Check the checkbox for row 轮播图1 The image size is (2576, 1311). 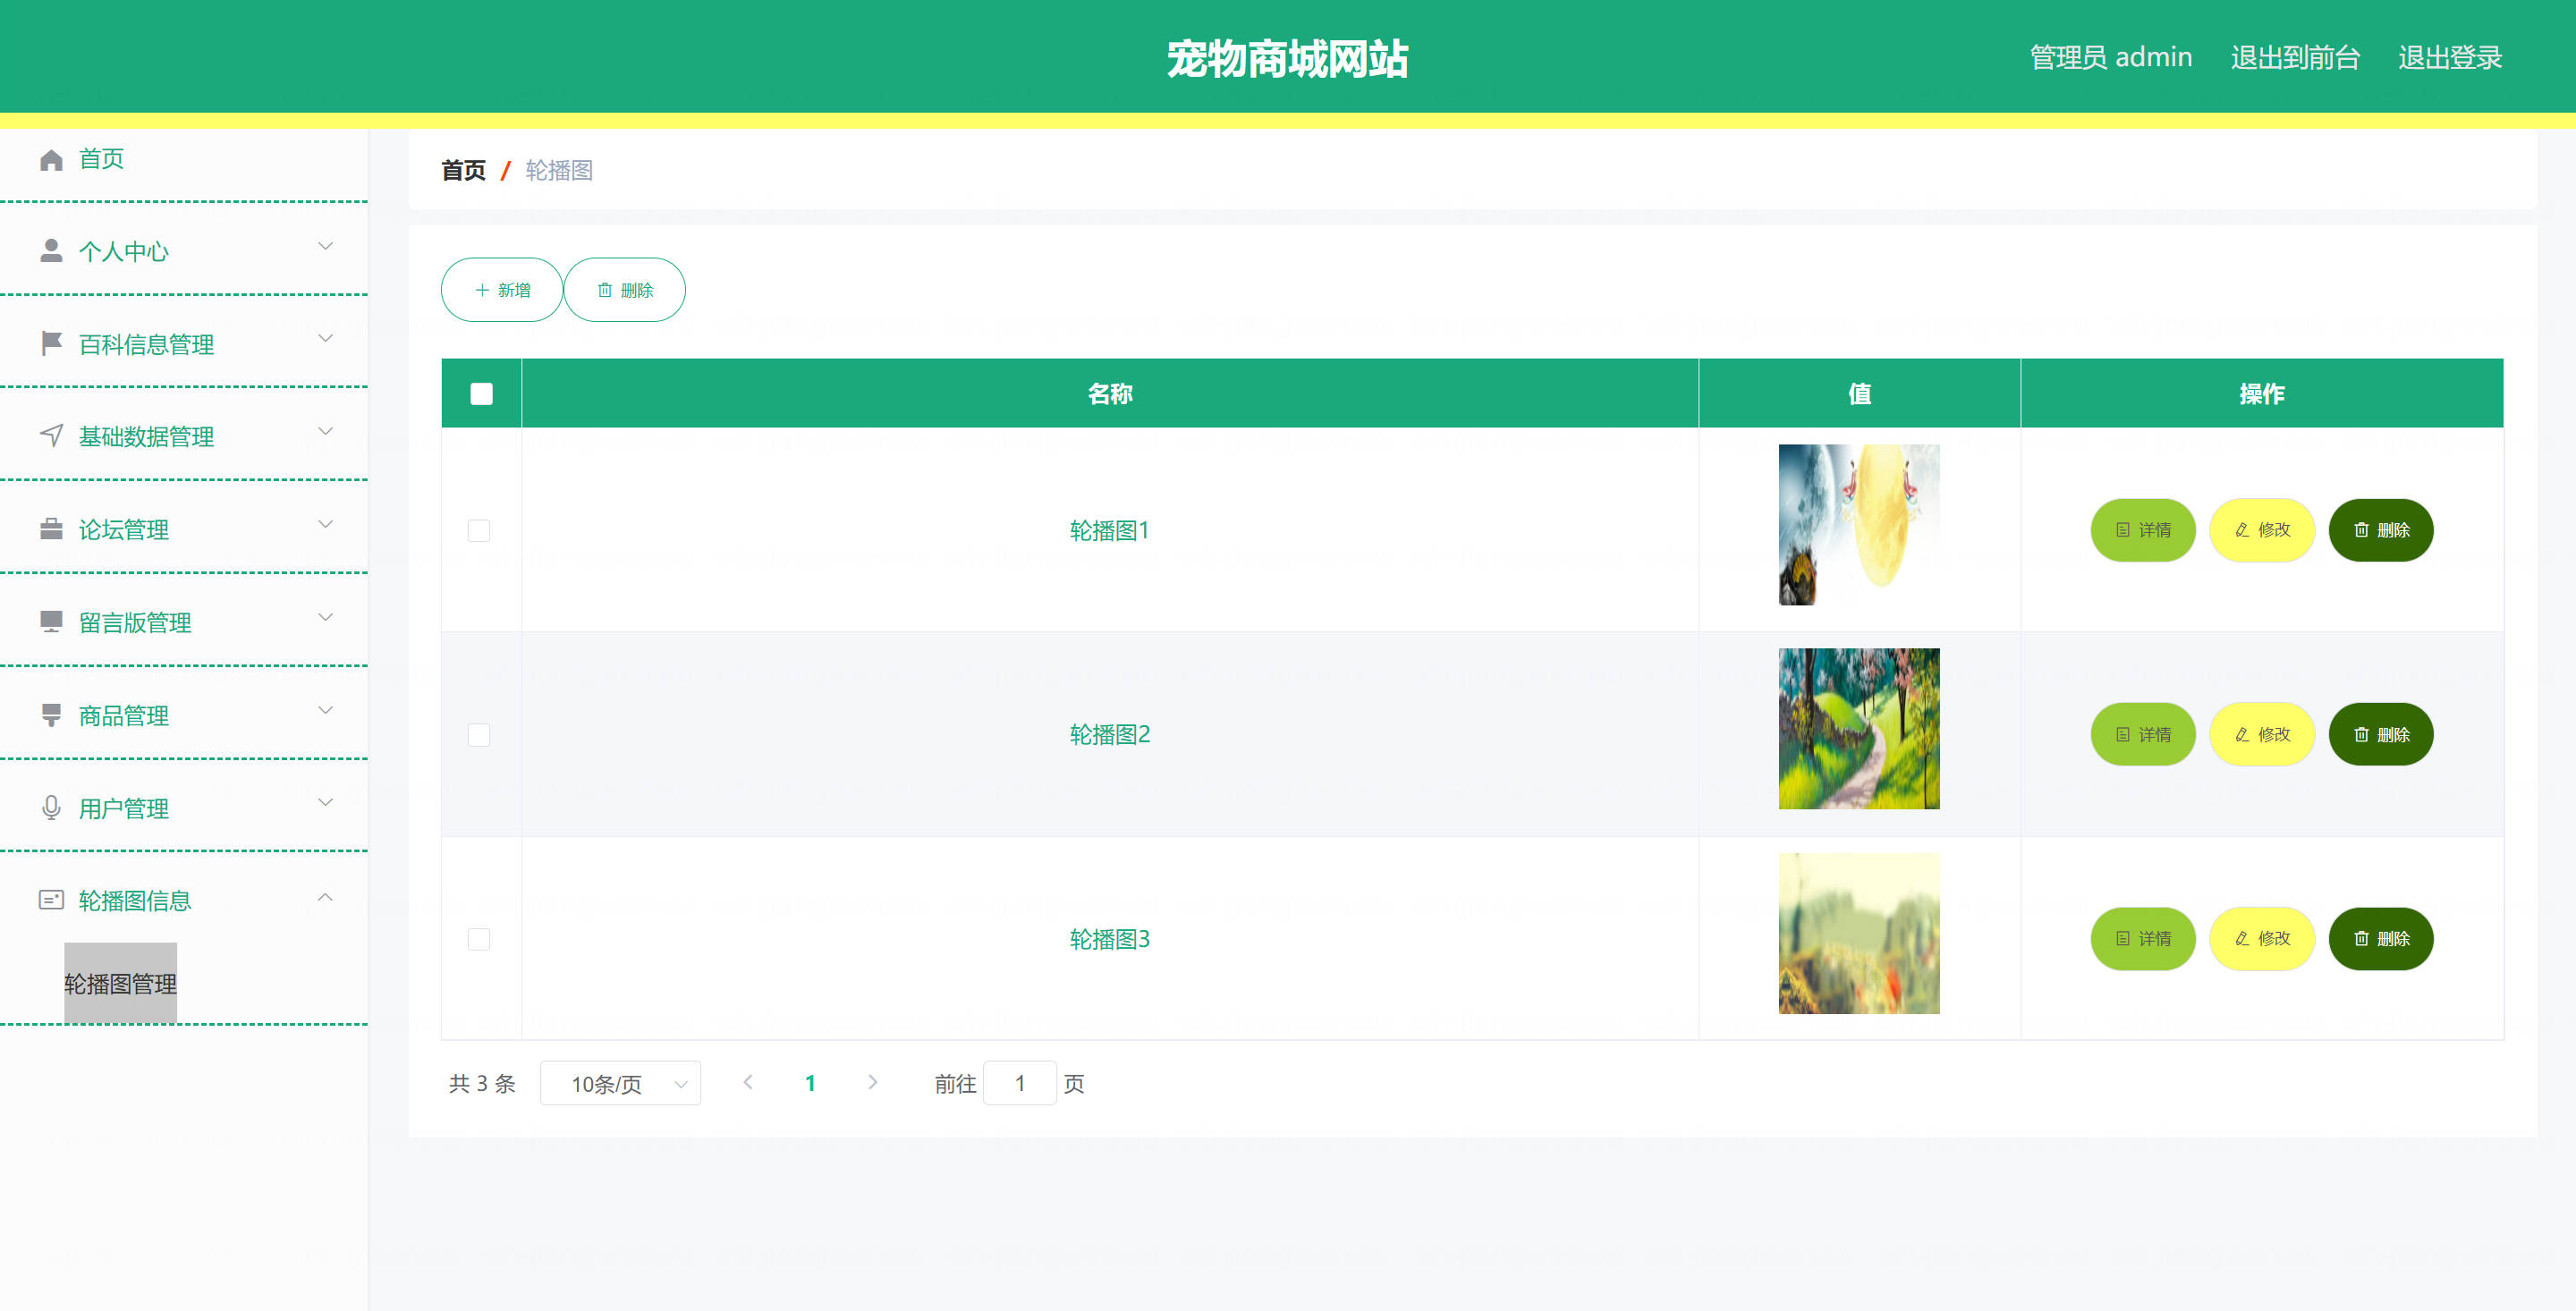479,531
